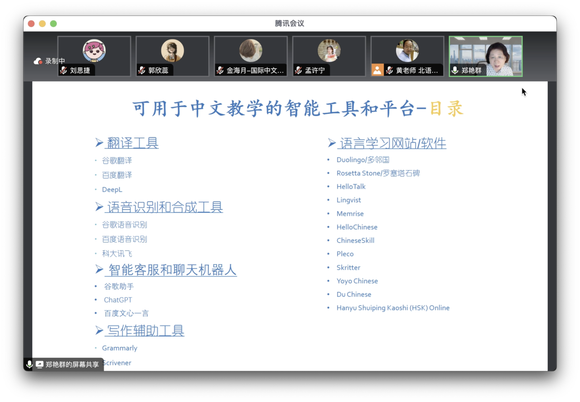Open the 翻译工具 section link
The height and width of the screenshot is (402, 580).
(x=132, y=143)
